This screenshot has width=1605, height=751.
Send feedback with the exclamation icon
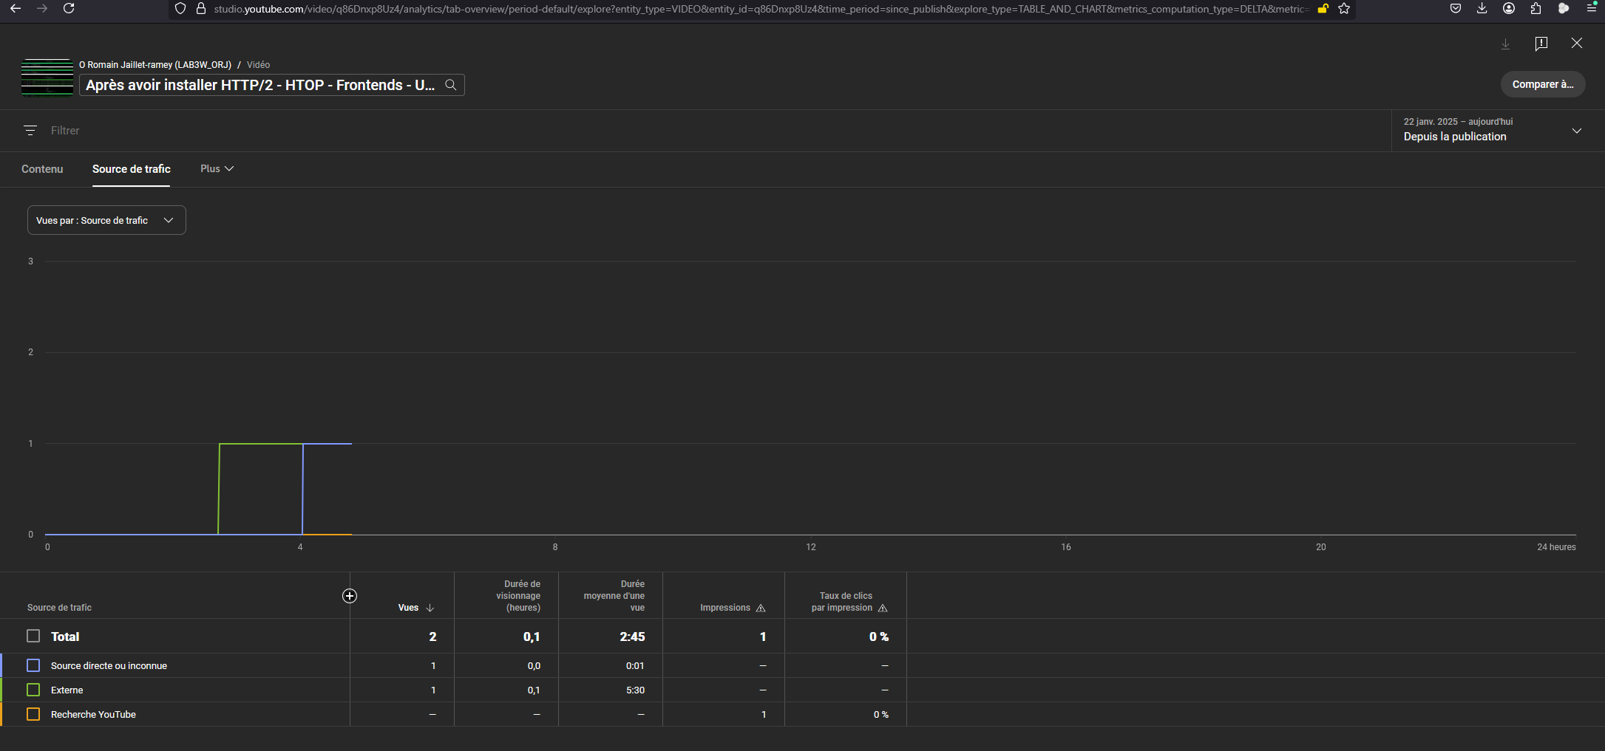click(x=1541, y=44)
